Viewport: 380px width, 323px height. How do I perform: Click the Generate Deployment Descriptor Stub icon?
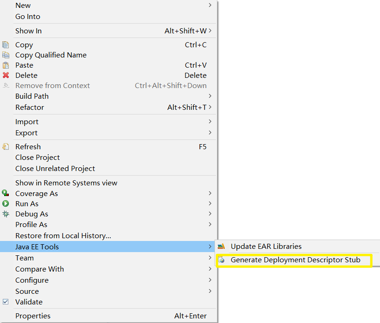[221, 260]
